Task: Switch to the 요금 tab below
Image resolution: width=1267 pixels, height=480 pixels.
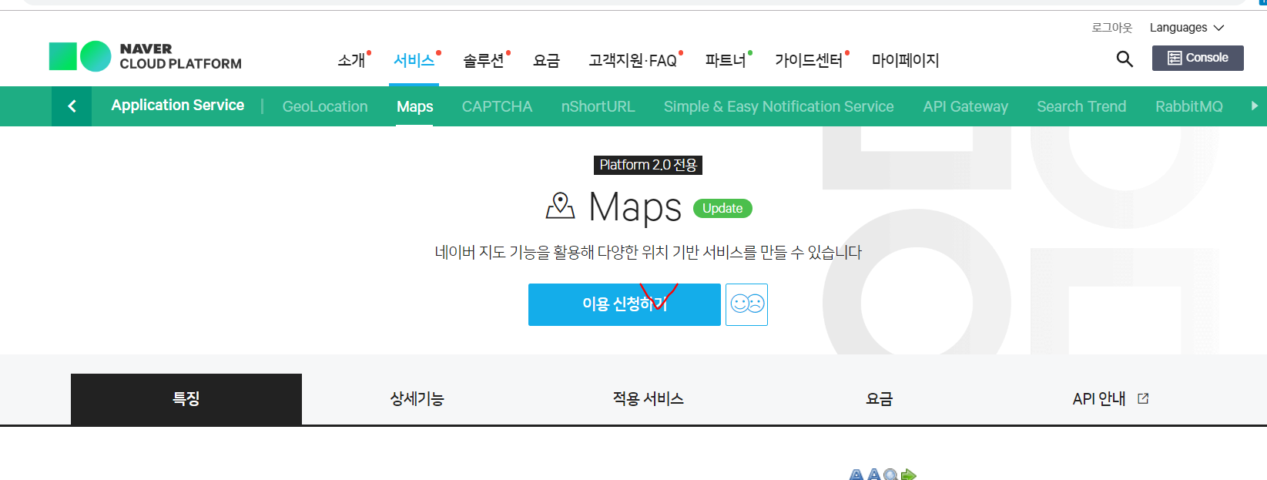Action: pos(880,399)
